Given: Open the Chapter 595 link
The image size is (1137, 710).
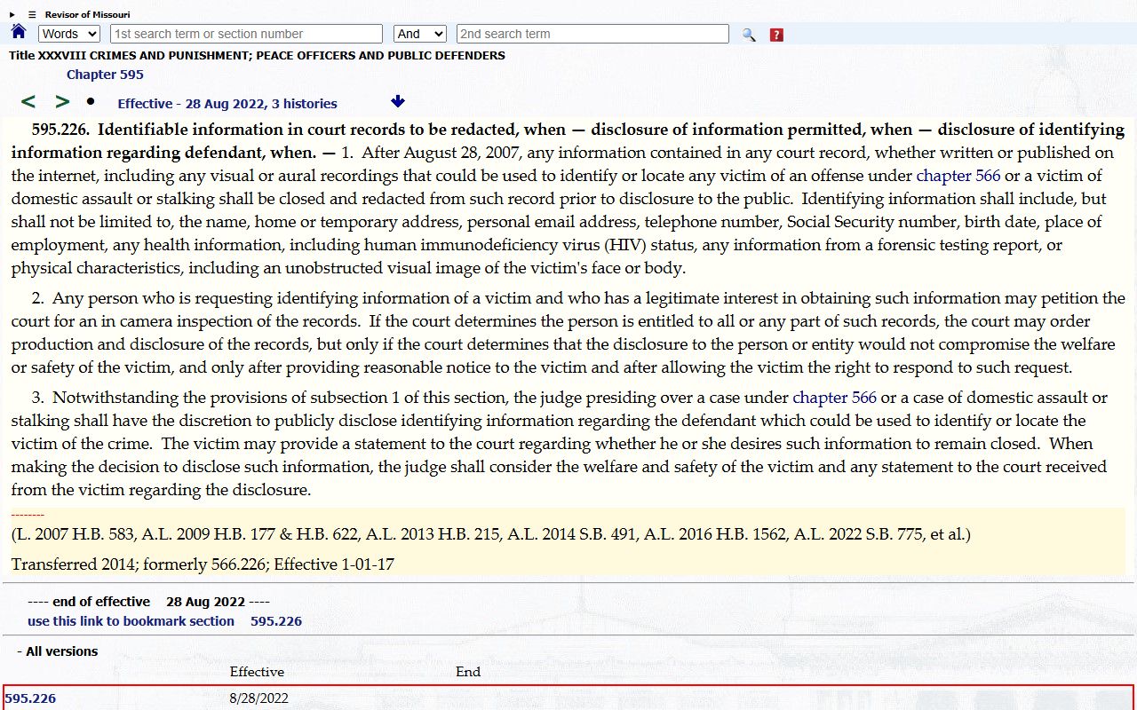Looking at the screenshot, I should pos(105,75).
